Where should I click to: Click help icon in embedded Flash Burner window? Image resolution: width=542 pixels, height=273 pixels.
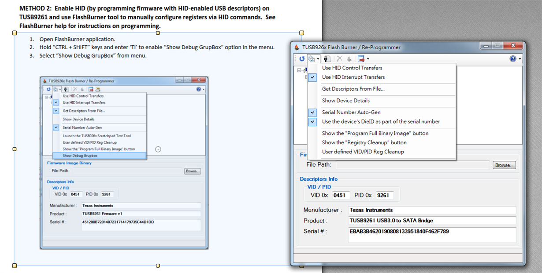tap(198, 89)
